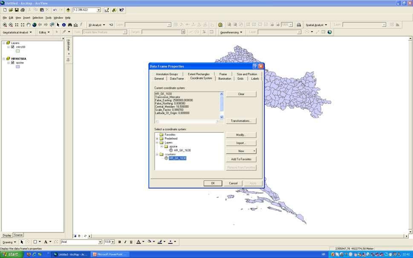Screen dimensions: 413x258
Task: Open the Tools menu
Action: tap(49, 17)
